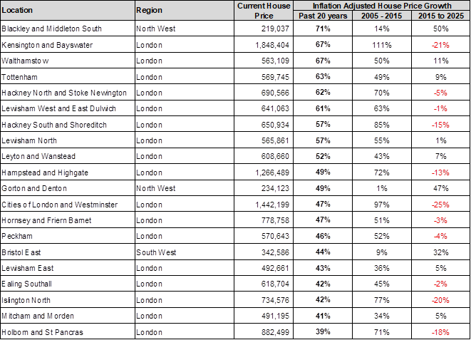The width and height of the screenshot is (471, 340).
Task: Select the Hackney North and Stoke Newington cell
Action: pyautogui.click(x=67, y=93)
